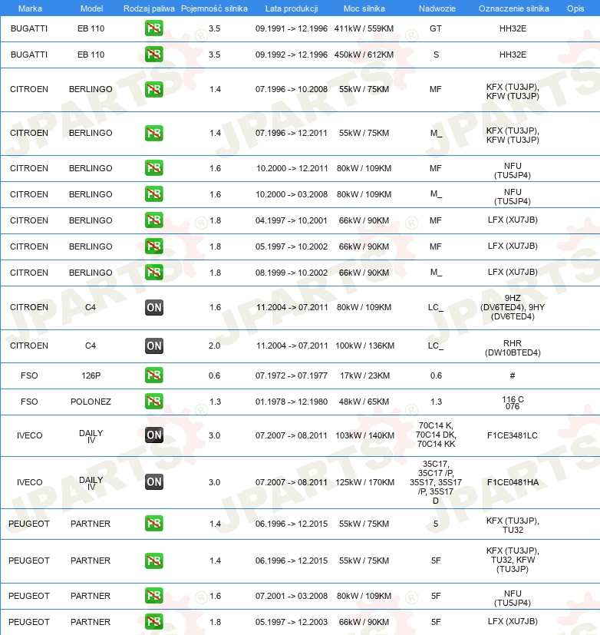Click ON icon for Iveco Daily 125kW

point(153,482)
